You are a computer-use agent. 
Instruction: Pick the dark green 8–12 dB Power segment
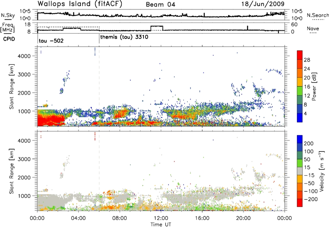click(x=300, y=100)
